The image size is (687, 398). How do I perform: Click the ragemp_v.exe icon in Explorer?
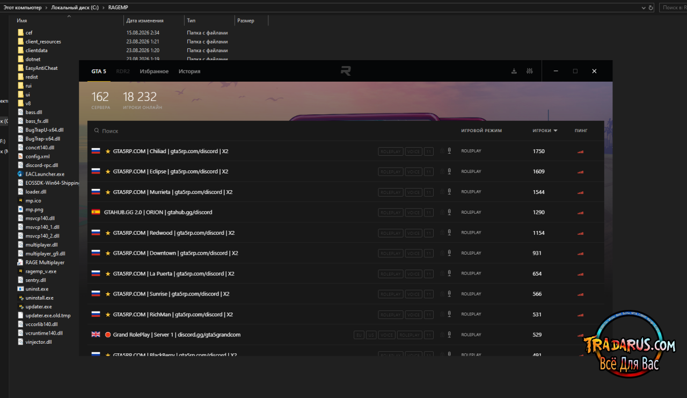click(x=20, y=271)
